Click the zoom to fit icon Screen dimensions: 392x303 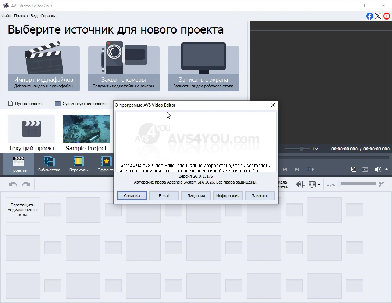(x=382, y=185)
